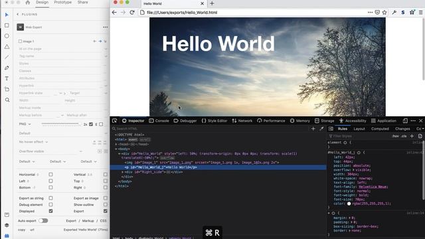Viewport: 425px width, 239px height.
Task: Click the browser back arrow
Action: coord(114,13)
